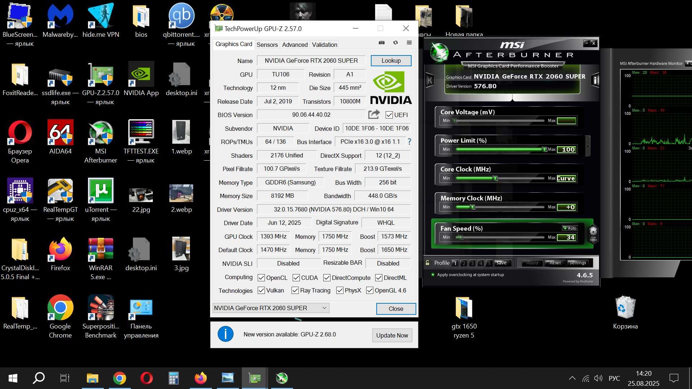Screen dimensions: 692x389
Task: Click the Afterburner profile lock icon
Action: (x=427, y=263)
